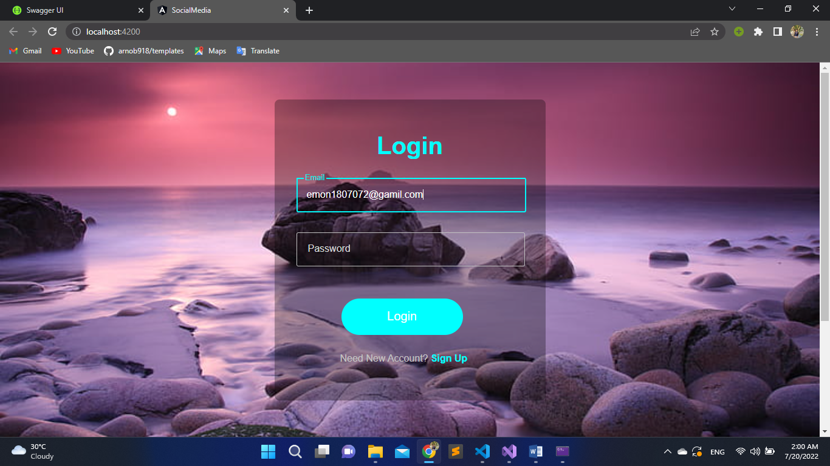The height and width of the screenshot is (466, 830).
Task: Open File Explorer from the taskbar
Action: (375, 451)
